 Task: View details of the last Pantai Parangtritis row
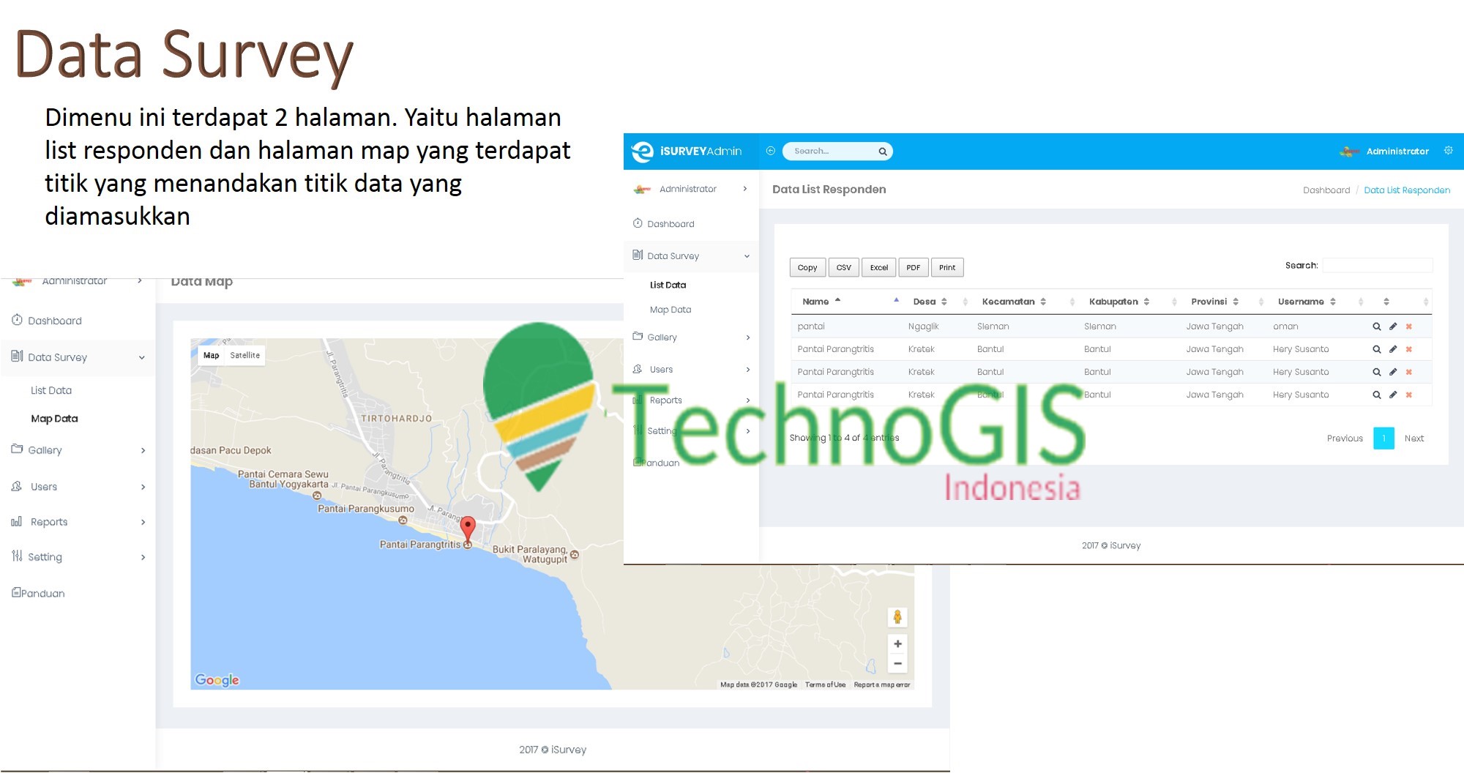tap(1376, 395)
